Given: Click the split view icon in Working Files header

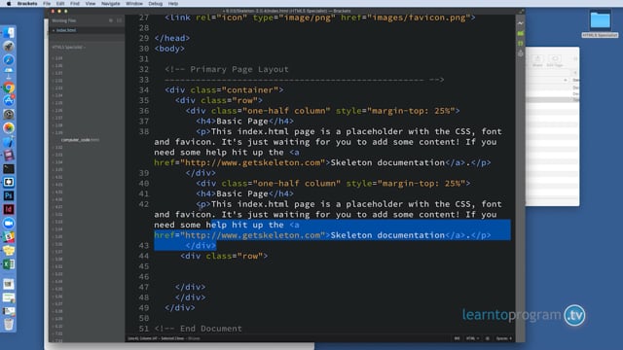Looking at the screenshot, I should click(x=119, y=20).
